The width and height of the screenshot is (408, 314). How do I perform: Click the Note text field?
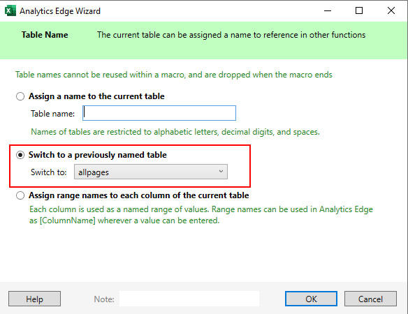(x=189, y=299)
